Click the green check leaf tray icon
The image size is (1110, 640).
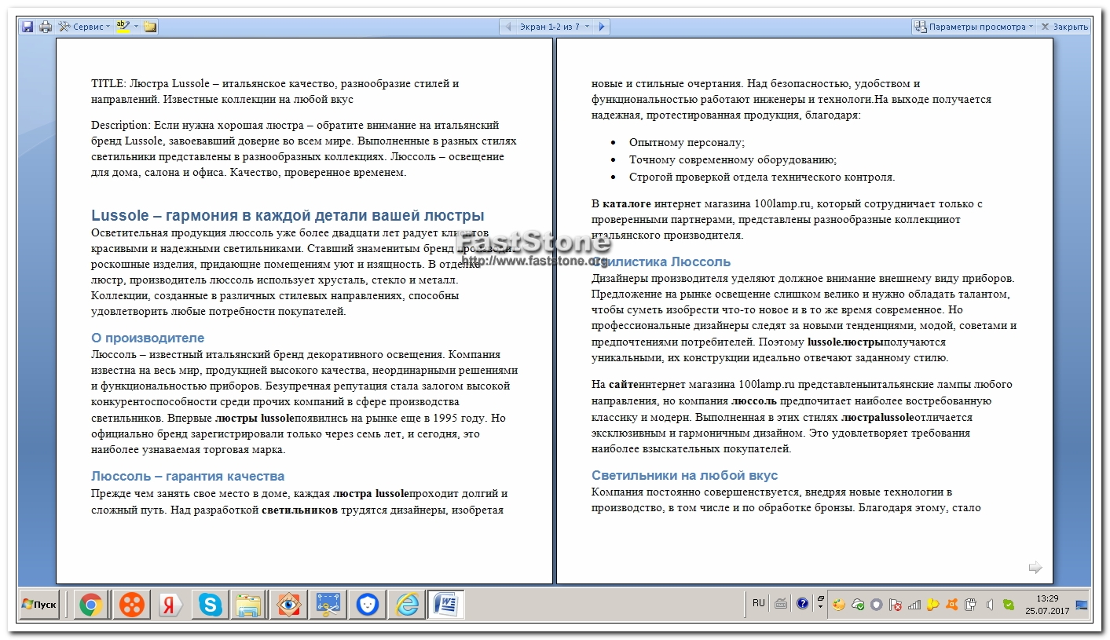pyautogui.click(x=1009, y=605)
